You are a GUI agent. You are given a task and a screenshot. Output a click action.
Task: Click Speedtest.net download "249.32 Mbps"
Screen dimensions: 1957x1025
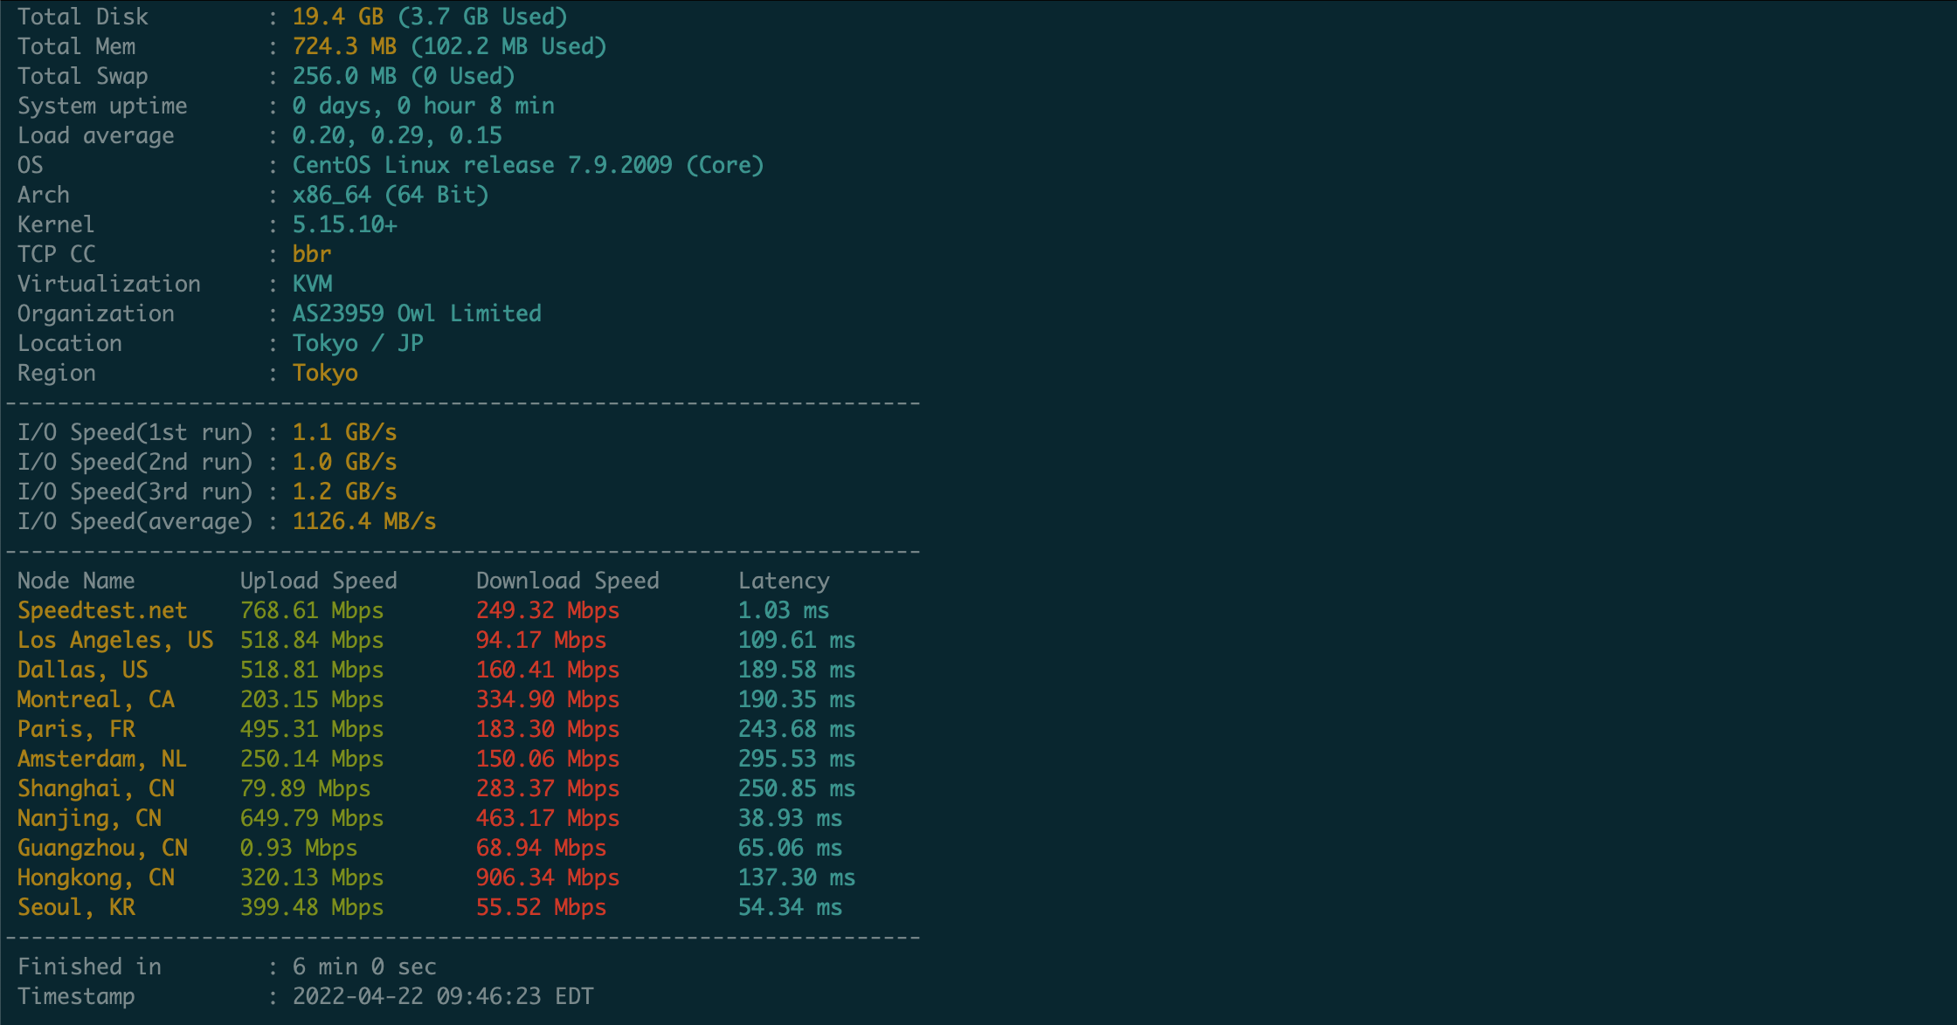[x=548, y=610]
